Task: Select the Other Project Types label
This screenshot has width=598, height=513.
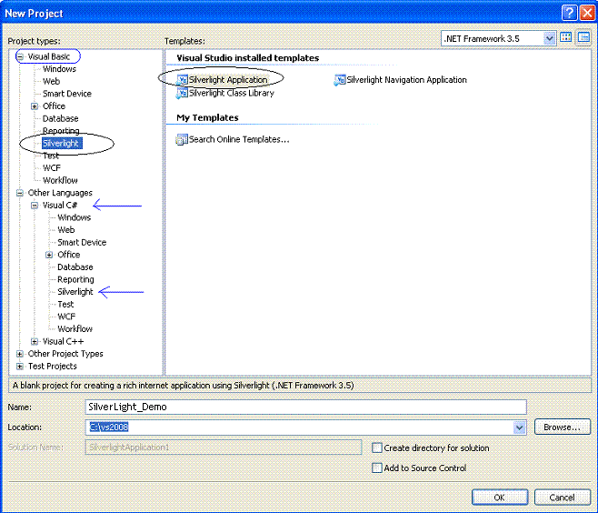Action: [65, 354]
